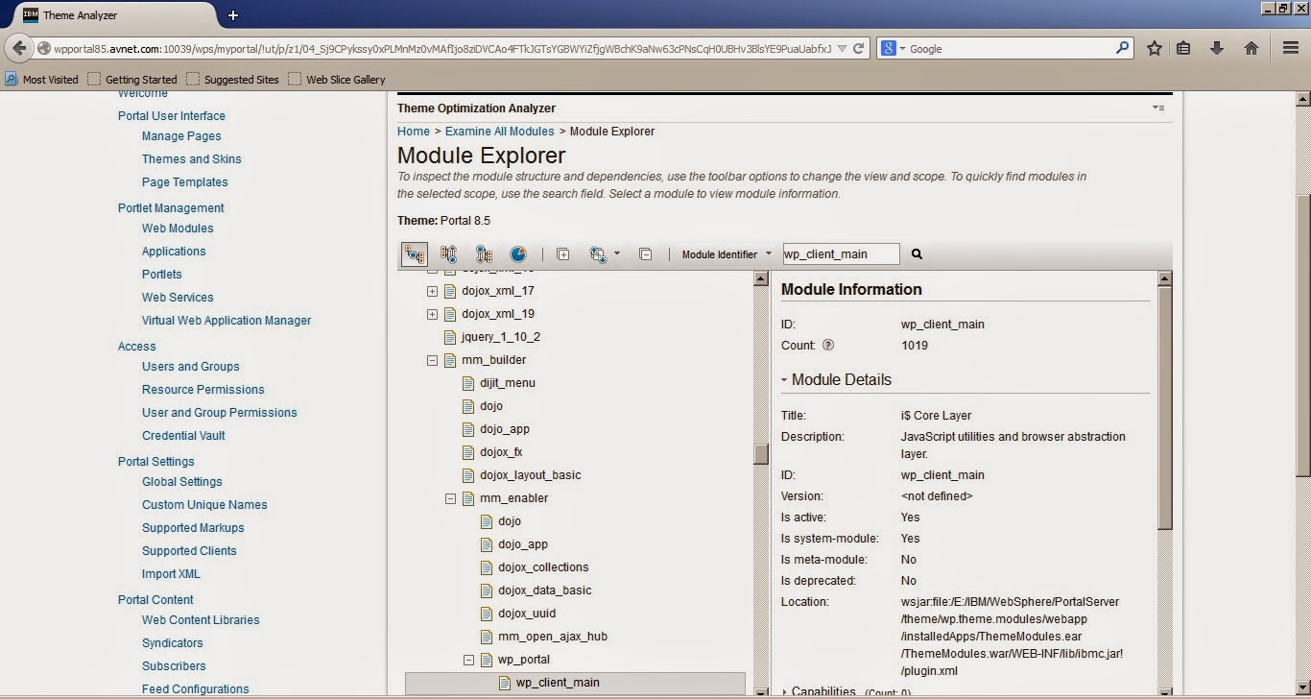Open Credential Vault in the sidebar
This screenshot has width=1311, height=699.
pos(183,436)
